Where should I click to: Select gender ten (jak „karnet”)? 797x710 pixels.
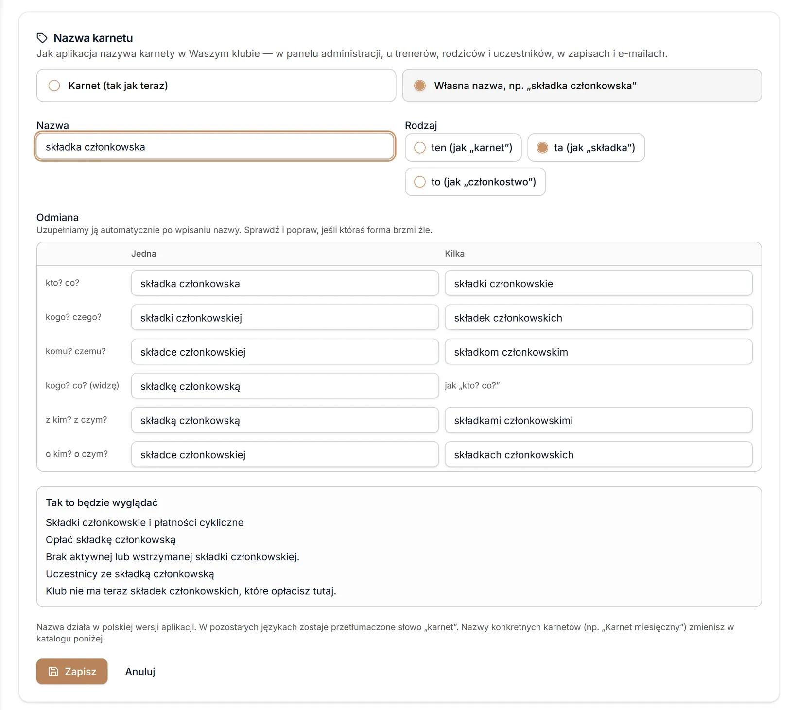[x=463, y=148]
